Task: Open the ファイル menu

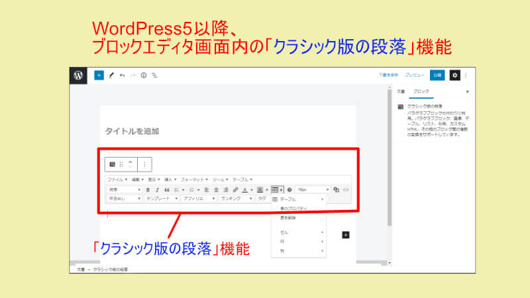Action: coord(117,179)
